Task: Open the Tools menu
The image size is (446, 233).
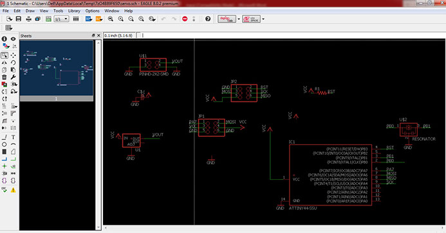Action: pyautogui.click(x=59, y=11)
